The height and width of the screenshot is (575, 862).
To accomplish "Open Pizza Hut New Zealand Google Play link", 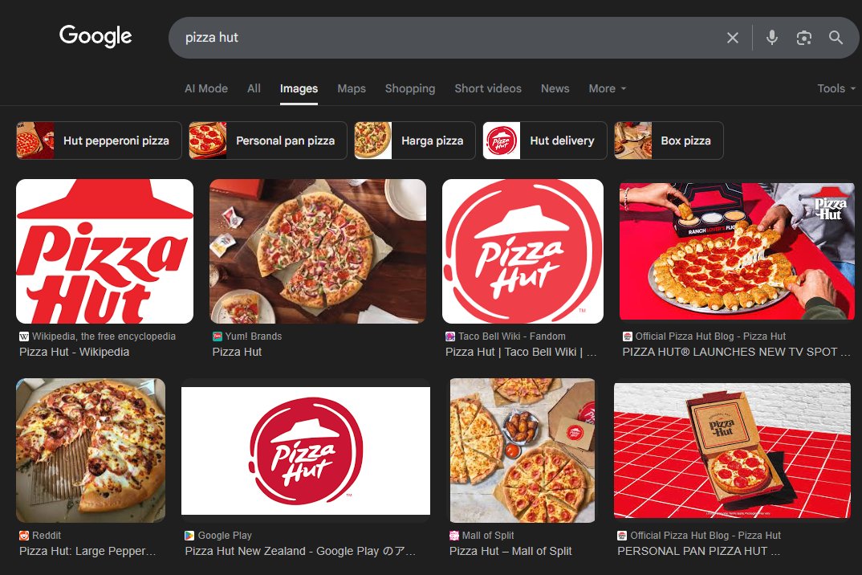I will tap(300, 552).
